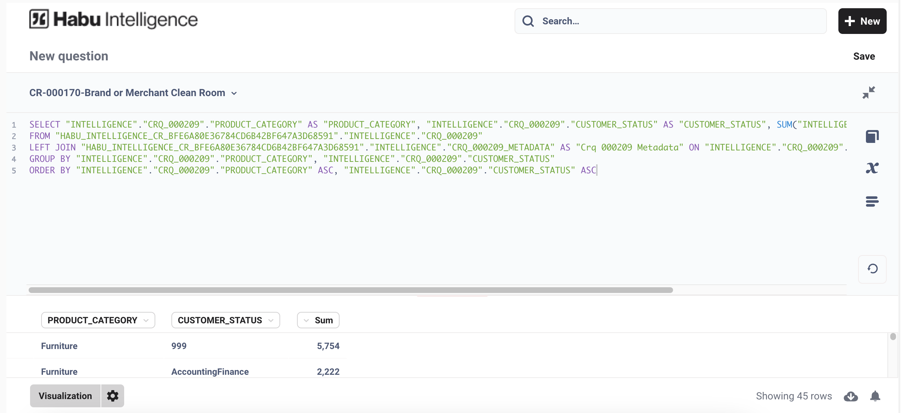
Task: Click the 2,222 sum value
Action: 328,372
